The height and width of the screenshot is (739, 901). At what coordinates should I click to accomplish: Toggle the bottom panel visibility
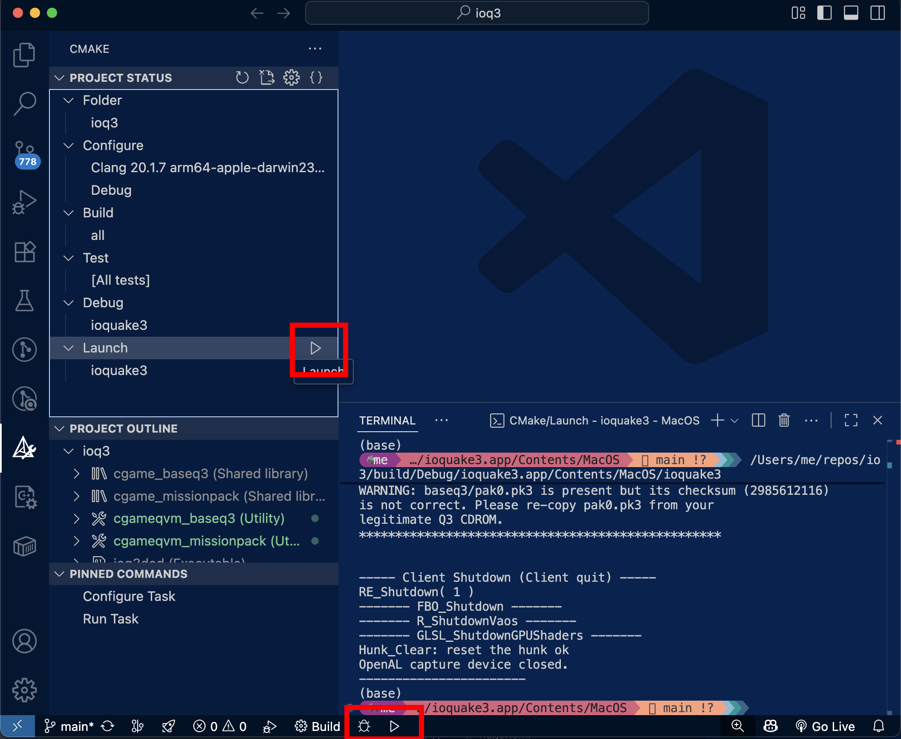851,13
